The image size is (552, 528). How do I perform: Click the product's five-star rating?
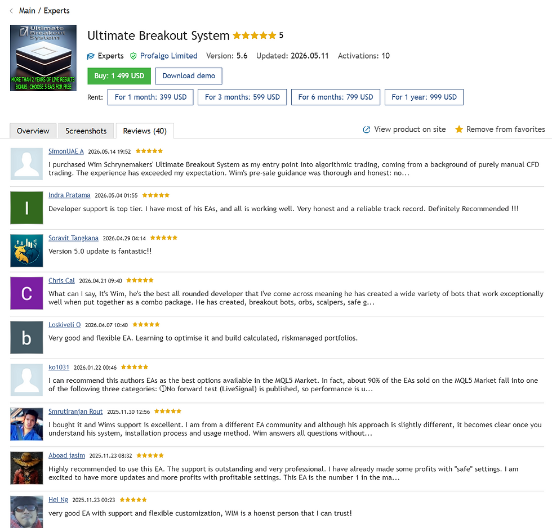(255, 35)
